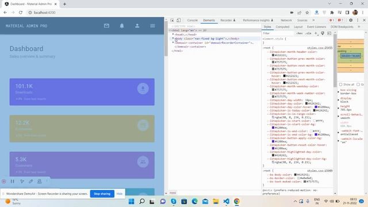The image size is (368, 207).
Task: Tick the Show all checkbox in Computed pane
Action: 340,85
